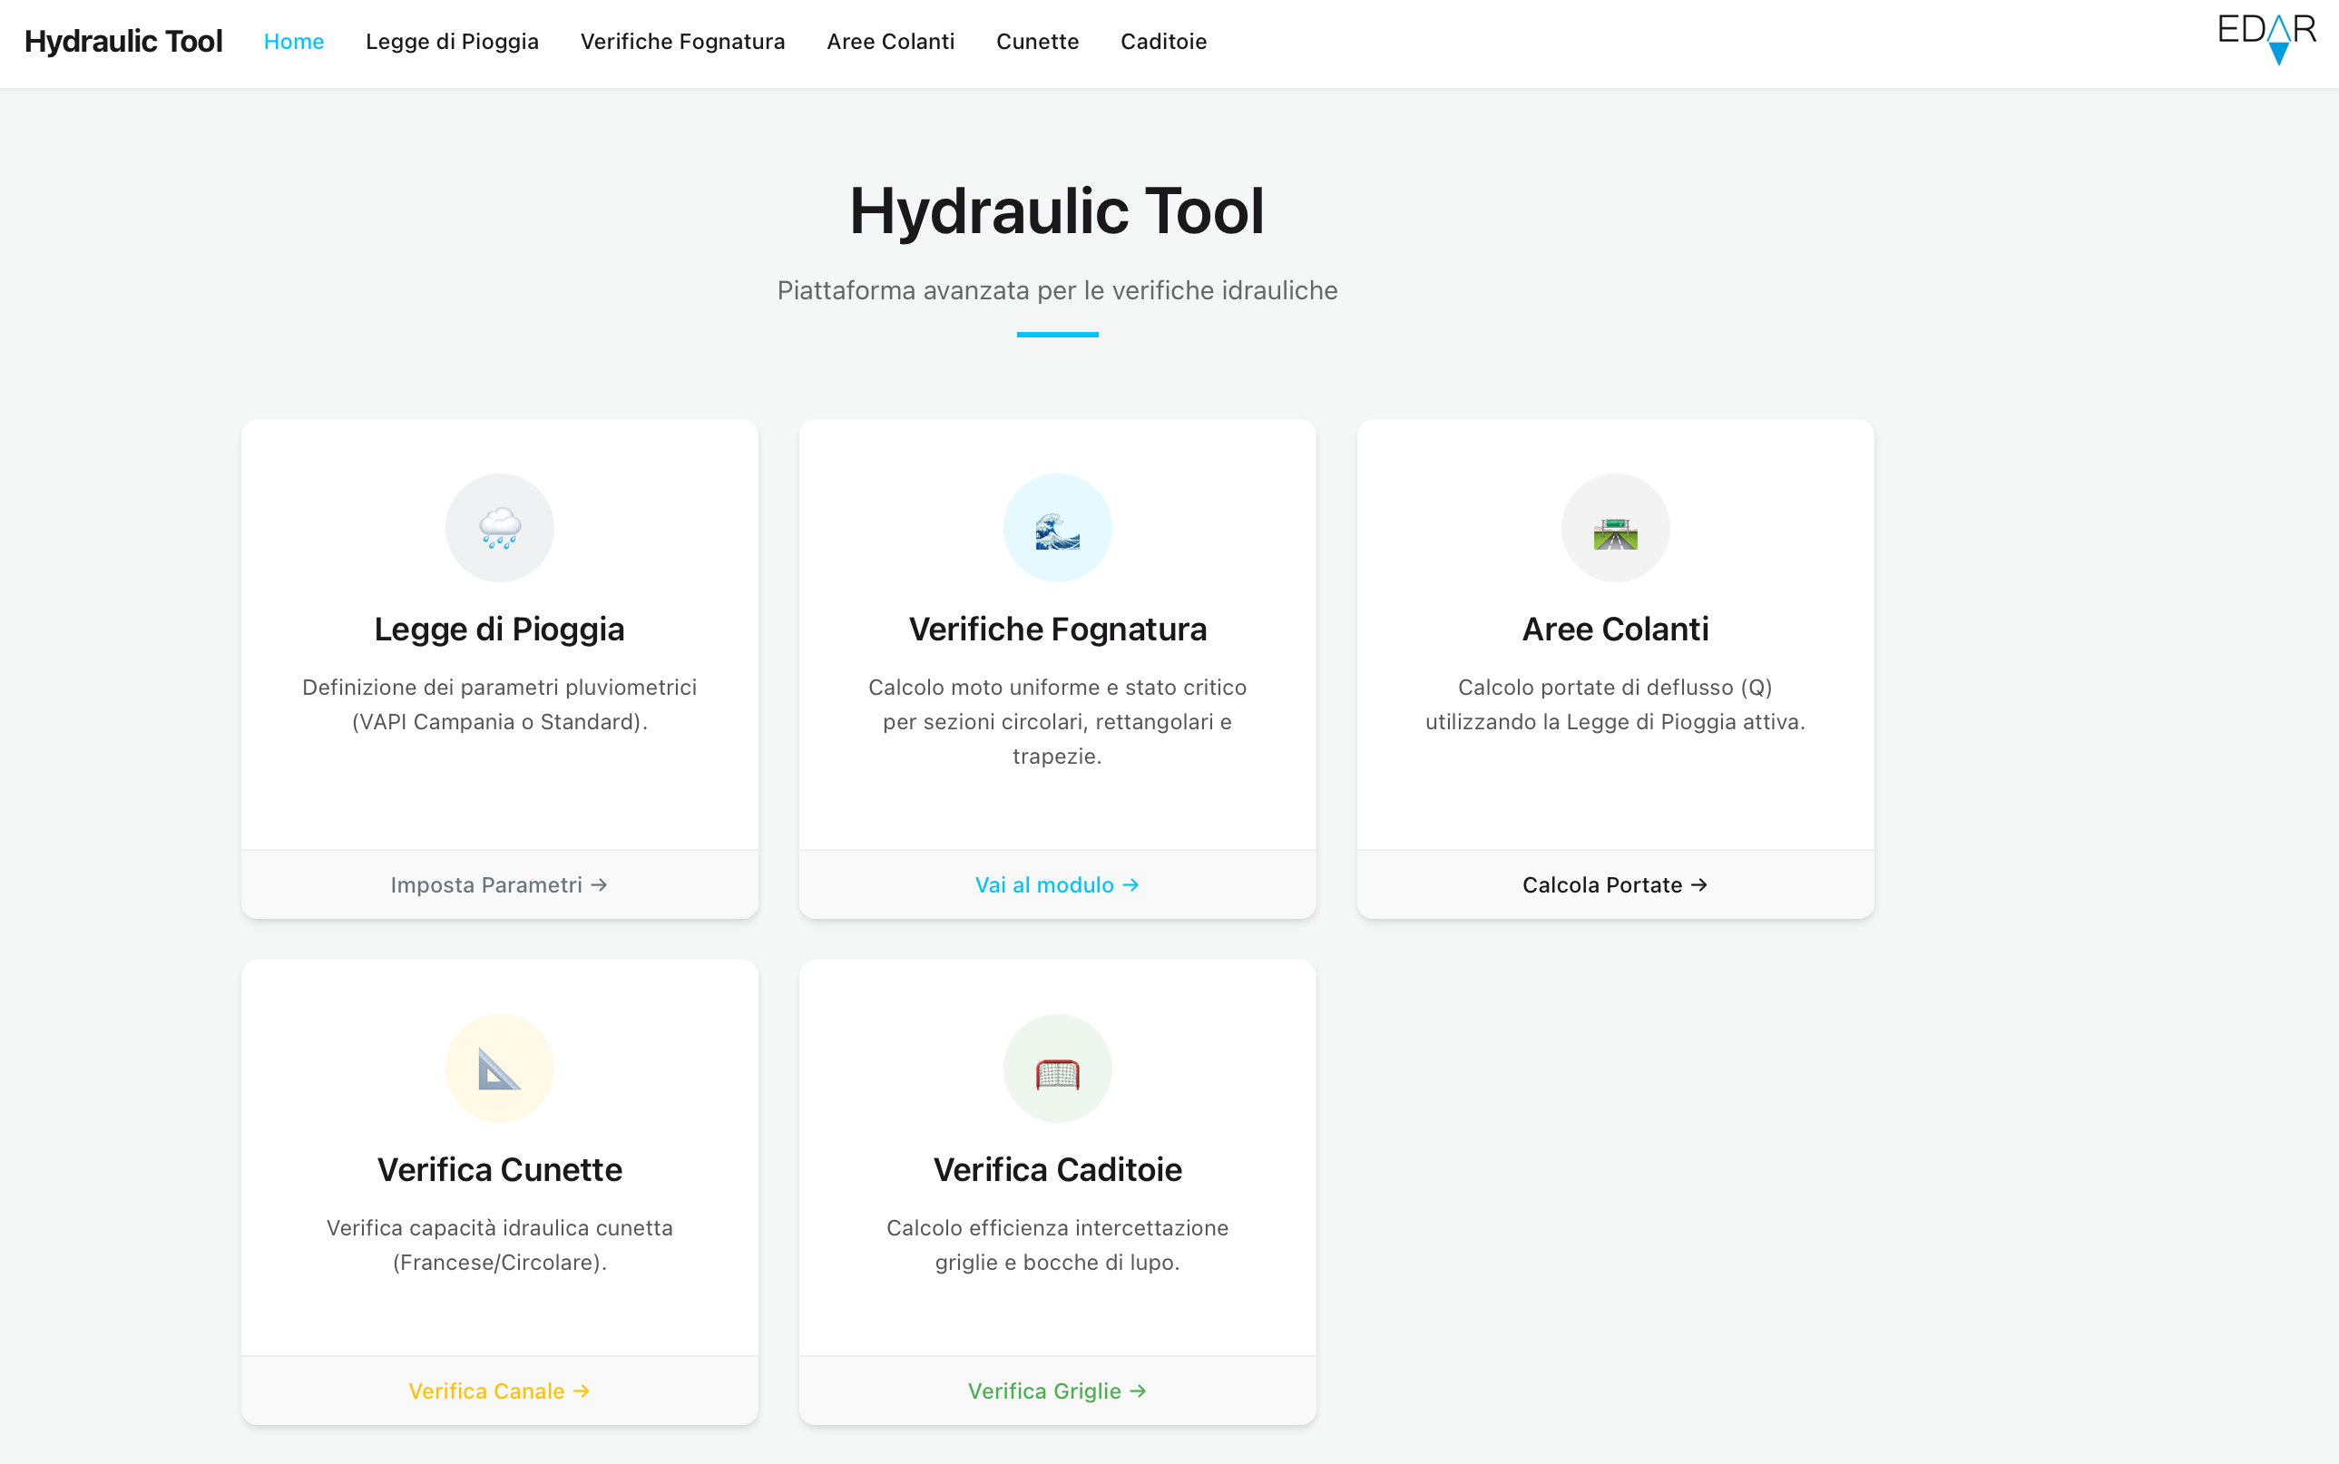
Task: Select Caditoie in the navigation bar
Action: tap(1163, 42)
